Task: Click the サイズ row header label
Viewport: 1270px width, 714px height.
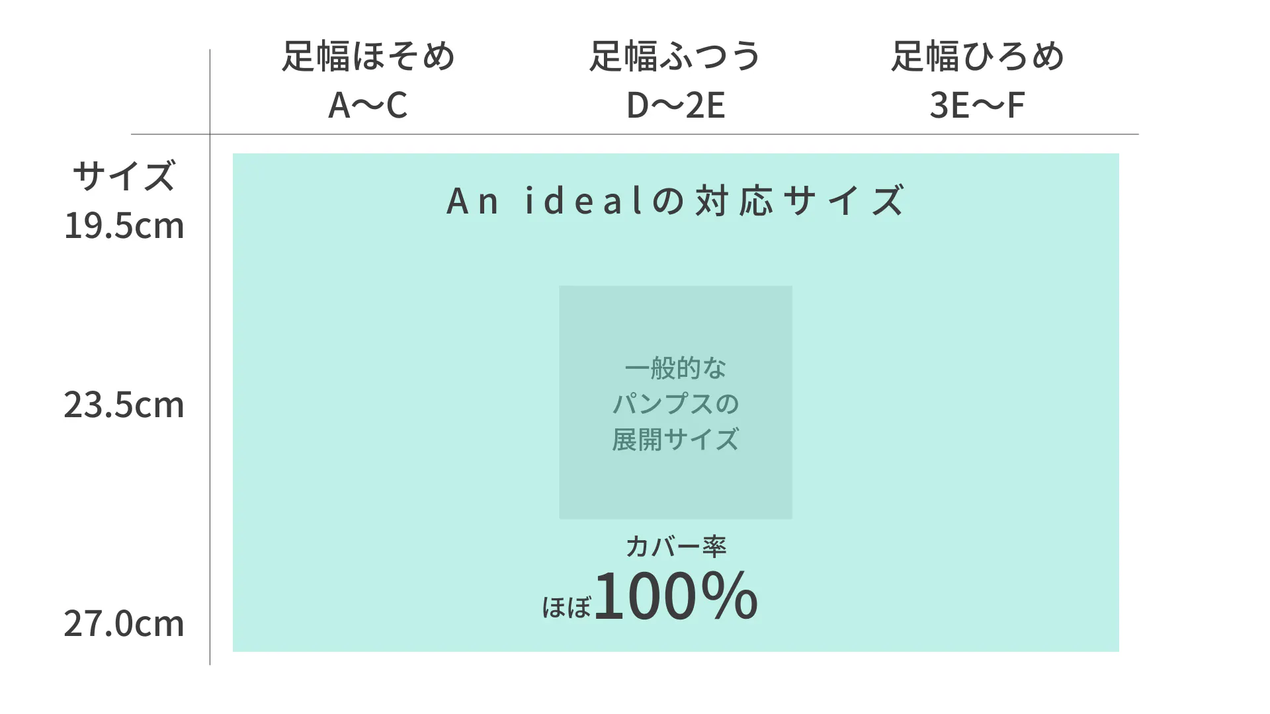Action: (124, 176)
